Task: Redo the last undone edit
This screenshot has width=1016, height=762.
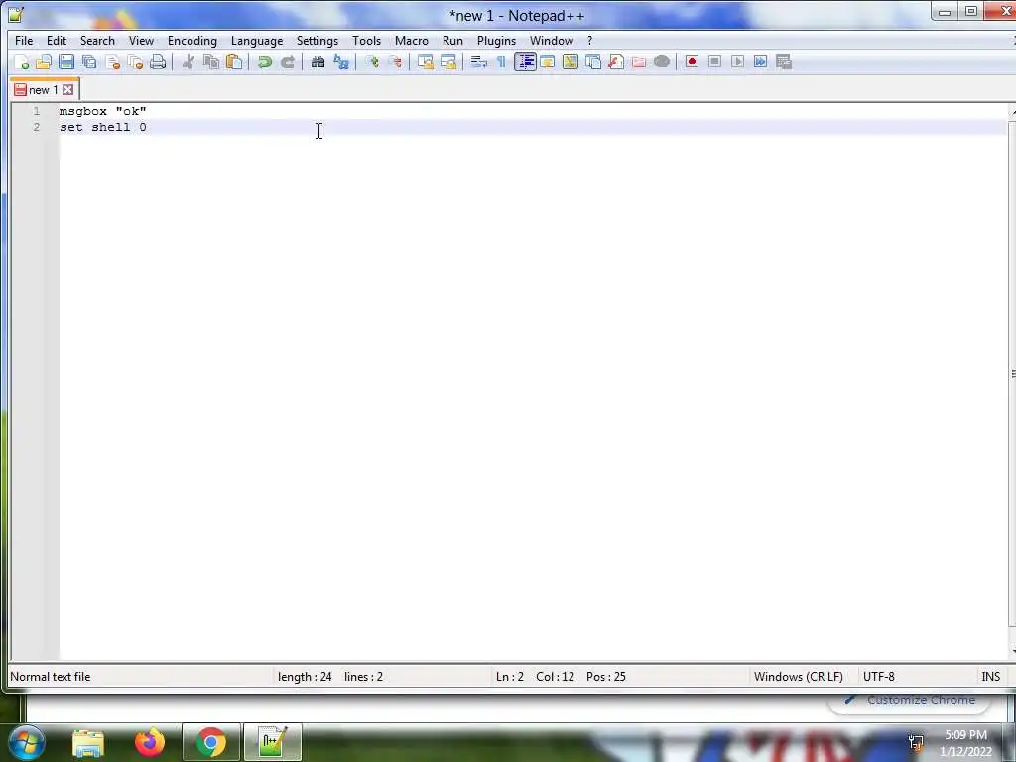Action: coord(288,63)
